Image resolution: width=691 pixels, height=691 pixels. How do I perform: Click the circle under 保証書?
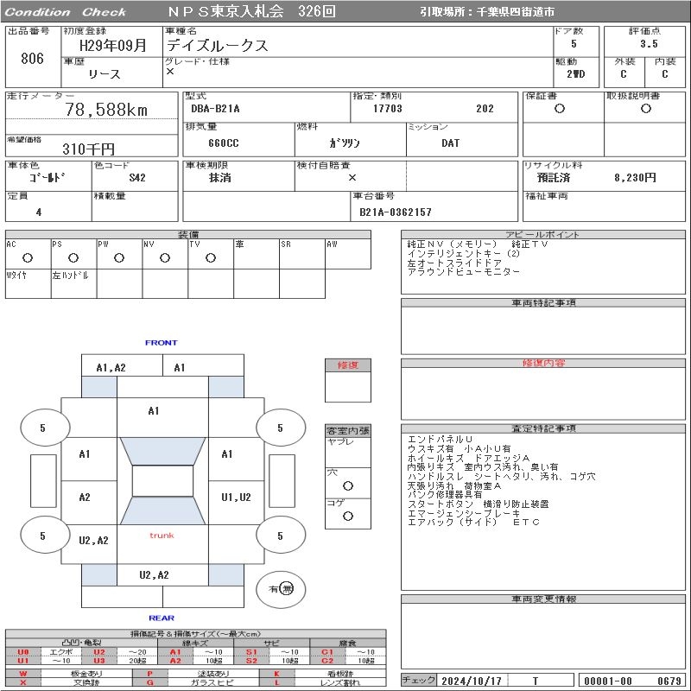560,109
